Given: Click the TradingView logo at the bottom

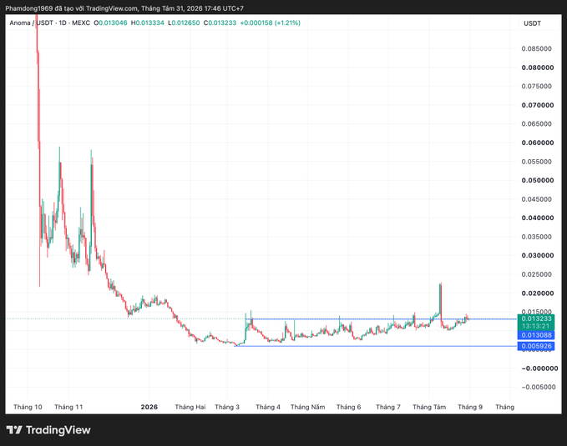Looking at the screenshot, I should click(48, 430).
